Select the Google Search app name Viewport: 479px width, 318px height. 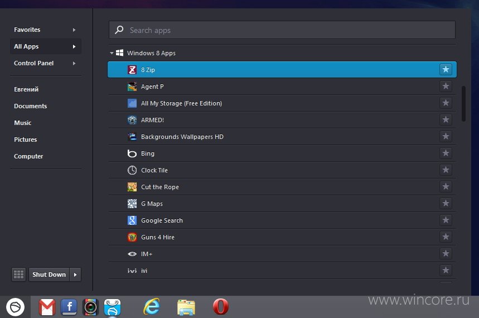click(162, 220)
